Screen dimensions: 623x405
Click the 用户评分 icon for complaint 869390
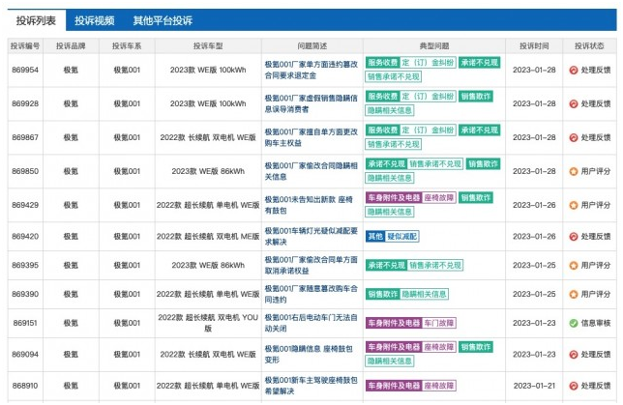pyautogui.click(x=574, y=294)
